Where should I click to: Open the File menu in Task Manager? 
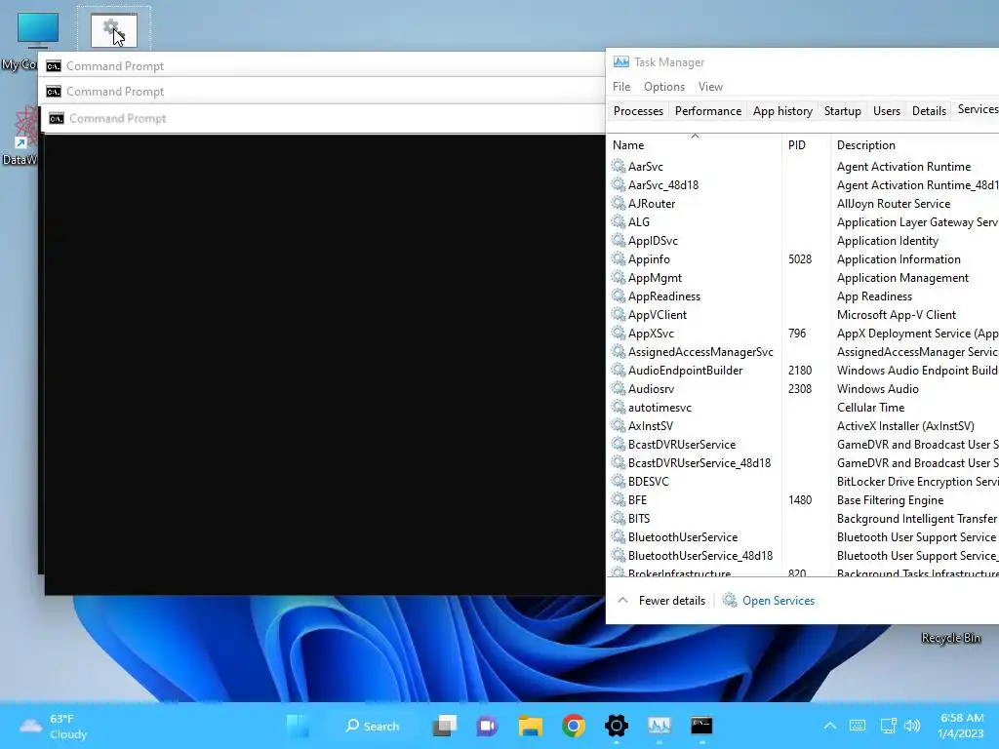click(621, 87)
